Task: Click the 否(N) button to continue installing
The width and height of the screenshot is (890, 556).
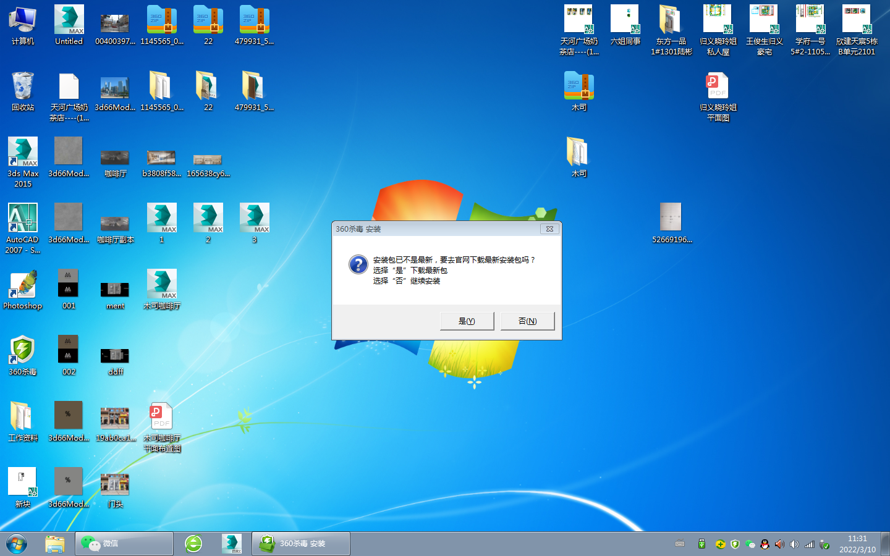Action: click(527, 321)
